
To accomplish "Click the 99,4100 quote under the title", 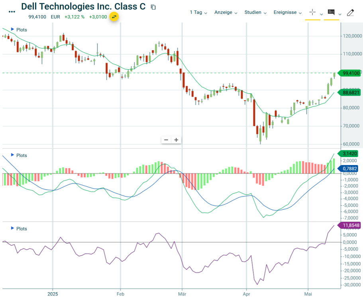I will (37, 17).
